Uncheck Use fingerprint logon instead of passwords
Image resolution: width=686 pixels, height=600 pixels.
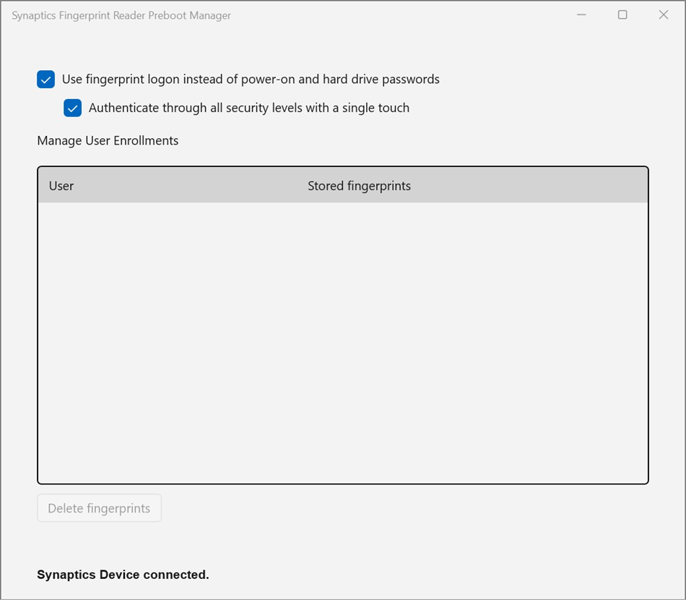click(46, 80)
